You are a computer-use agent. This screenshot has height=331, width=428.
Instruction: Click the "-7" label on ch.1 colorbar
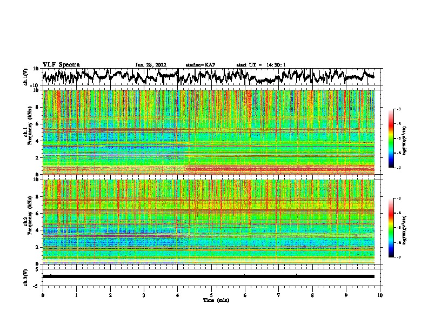pos(398,168)
